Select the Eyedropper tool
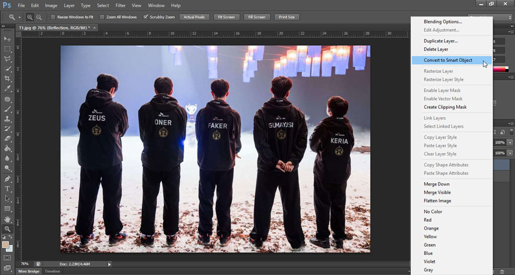This screenshot has width=515, height=275. coord(8,89)
